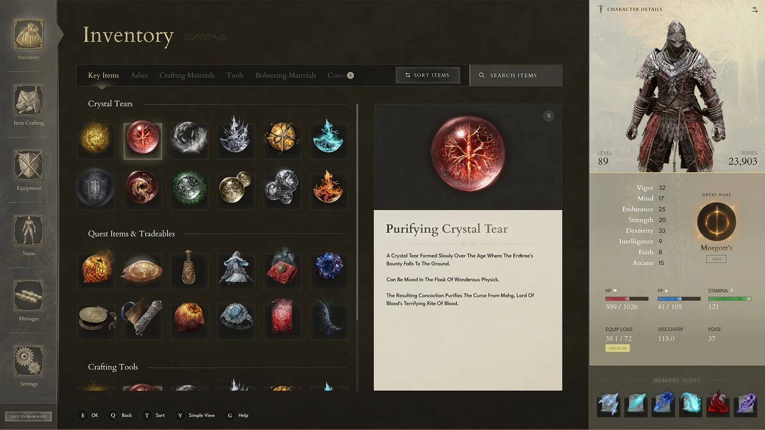The height and width of the screenshot is (430, 765).
Task: Switch to the Crafting Materials tab
Action: [186, 75]
